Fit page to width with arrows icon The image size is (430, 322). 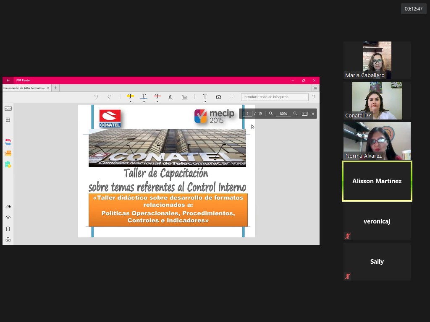pyautogui.click(x=305, y=114)
